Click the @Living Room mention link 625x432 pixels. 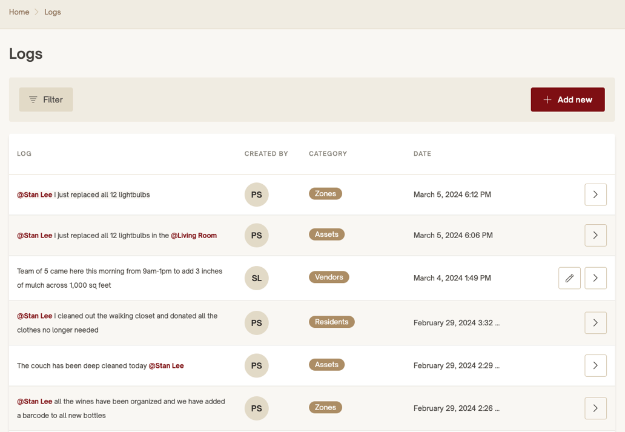[x=194, y=235]
